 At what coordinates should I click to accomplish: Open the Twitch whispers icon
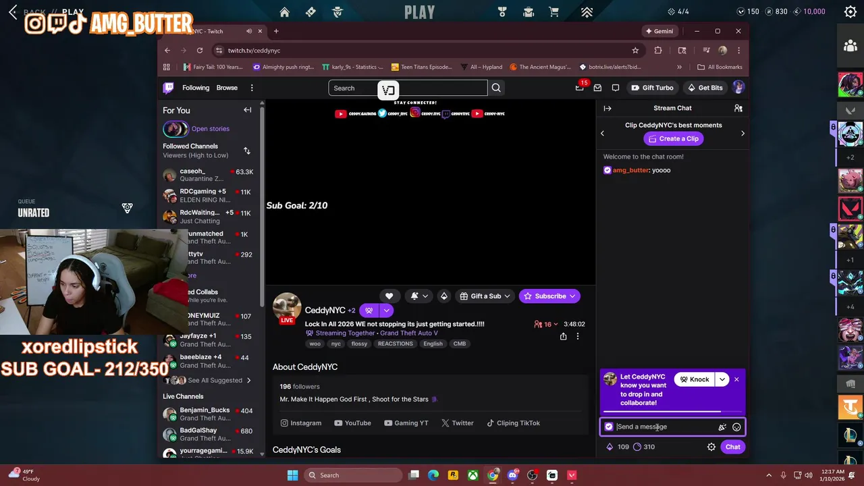coord(615,88)
